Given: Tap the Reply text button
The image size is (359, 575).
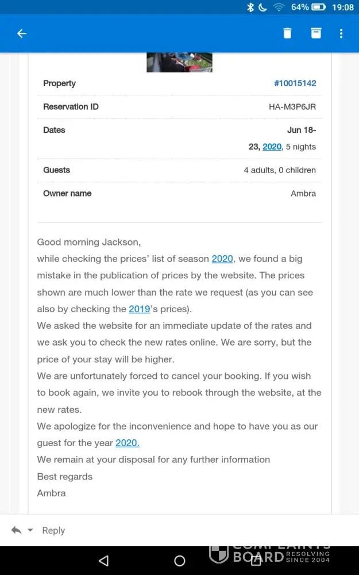Looking at the screenshot, I should (x=53, y=530).
